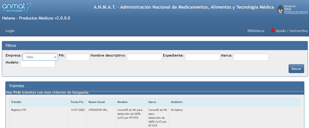This screenshot has height=128, width=309.
Task: Open the Biblioteca menu item
Action: coord(256,31)
